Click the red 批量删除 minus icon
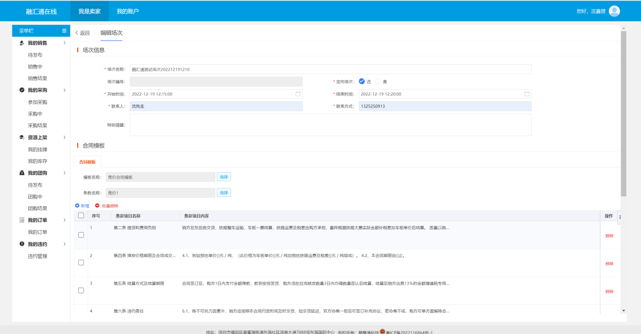This screenshot has width=641, height=334. [97, 205]
